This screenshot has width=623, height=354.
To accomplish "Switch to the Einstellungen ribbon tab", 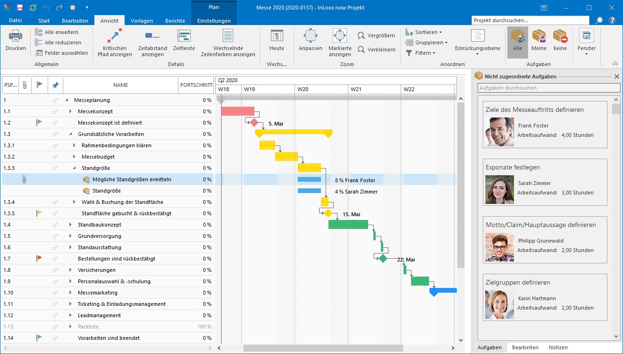I will pyautogui.click(x=214, y=21).
